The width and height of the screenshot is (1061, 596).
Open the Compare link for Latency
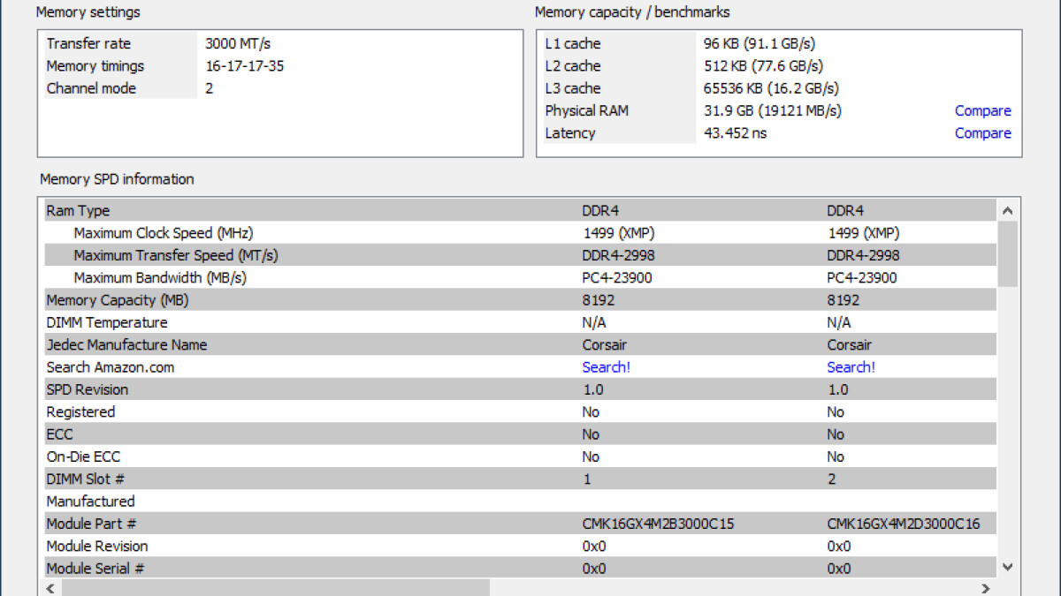982,133
